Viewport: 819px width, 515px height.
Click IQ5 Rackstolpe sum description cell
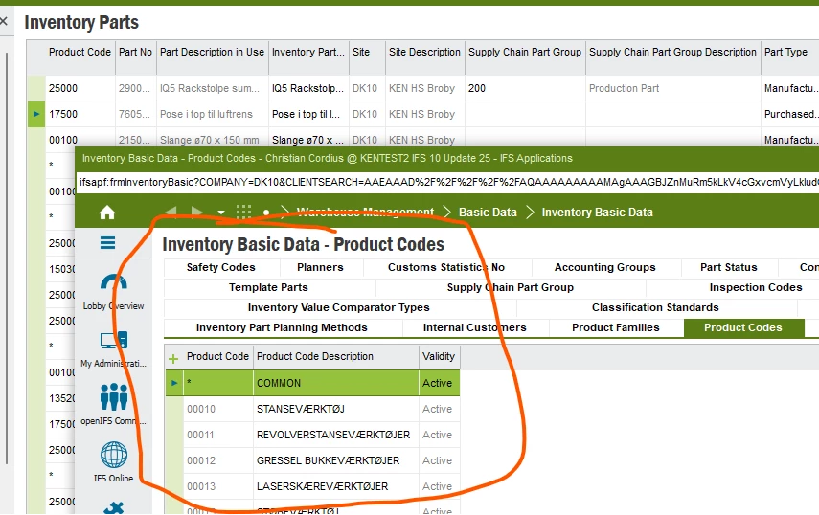click(x=212, y=88)
